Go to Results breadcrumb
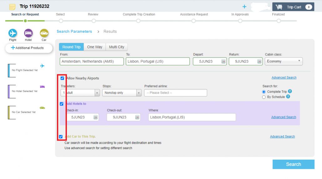 pyautogui.click(x=110, y=32)
